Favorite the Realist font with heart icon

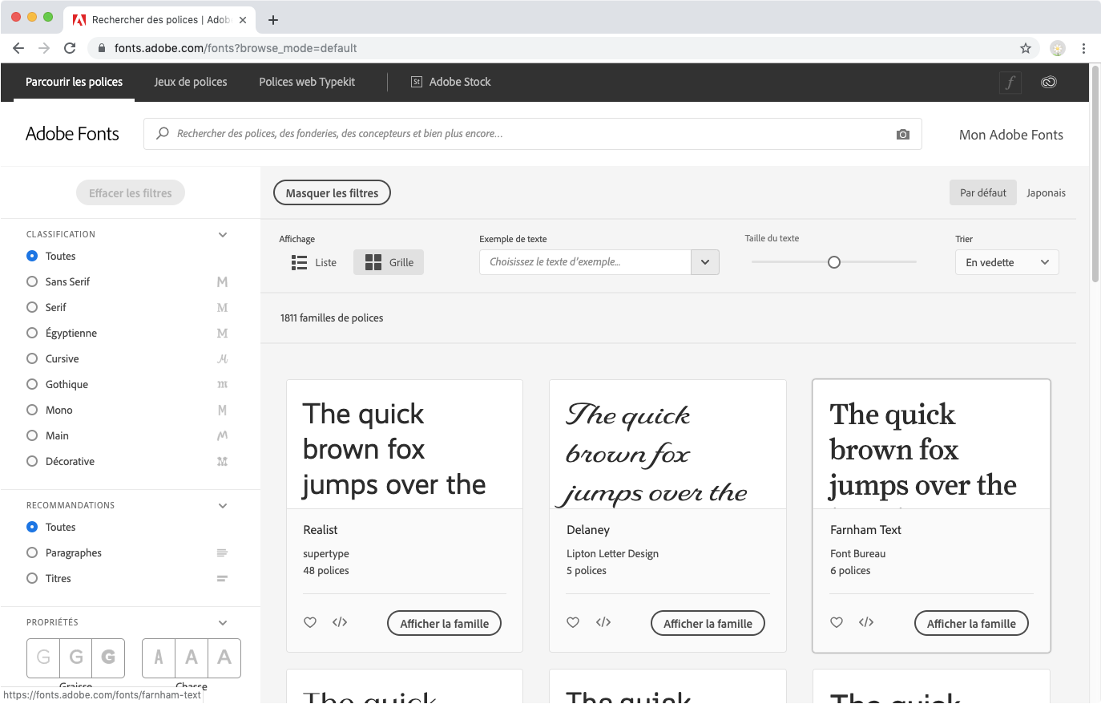310,622
